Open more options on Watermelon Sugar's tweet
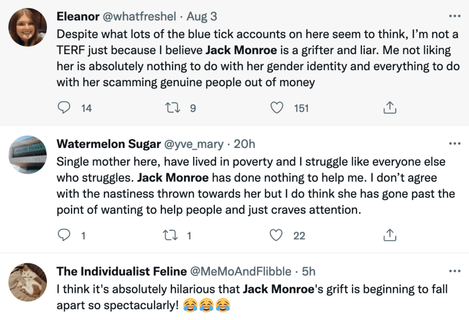This screenshot has height=320, width=469. coord(454,144)
